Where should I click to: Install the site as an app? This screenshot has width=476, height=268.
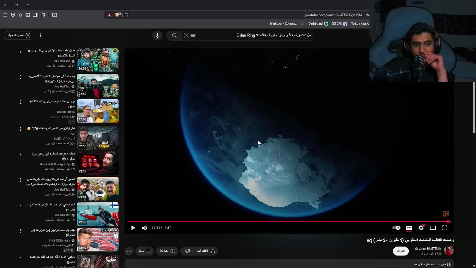coord(126,15)
